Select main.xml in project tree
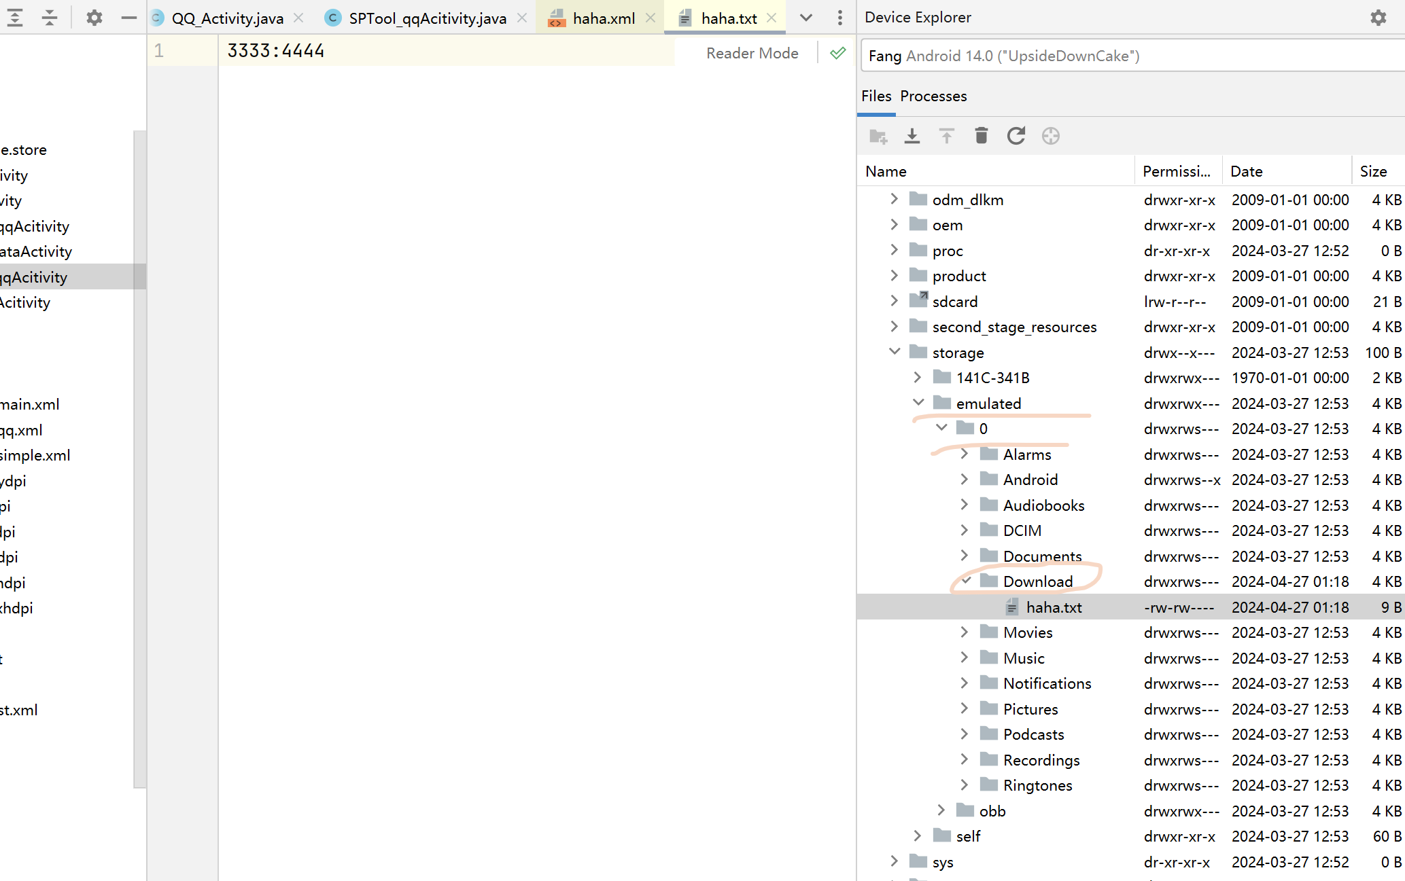The image size is (1405, 881). point(29,404)
